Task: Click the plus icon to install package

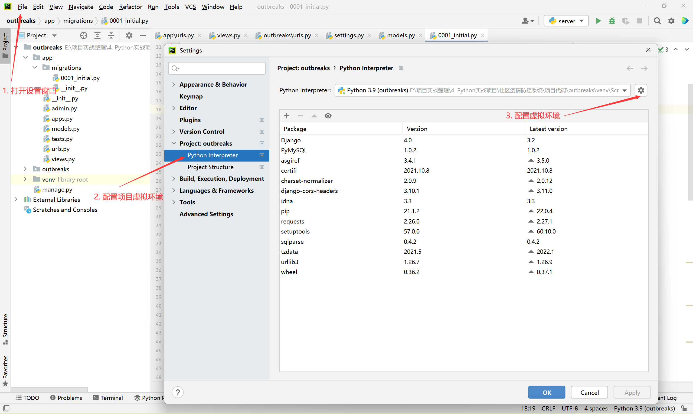Action: (286, 116)
